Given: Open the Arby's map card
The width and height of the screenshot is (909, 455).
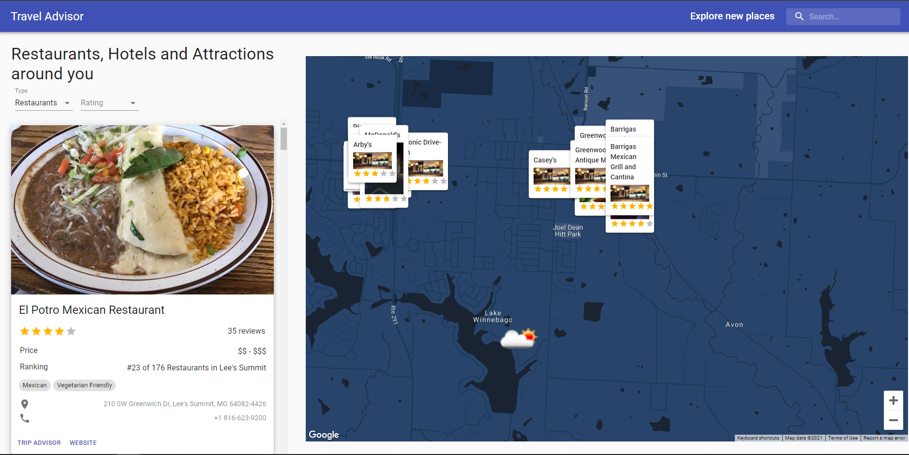Looking at the screenshot, I should point(371,160).
